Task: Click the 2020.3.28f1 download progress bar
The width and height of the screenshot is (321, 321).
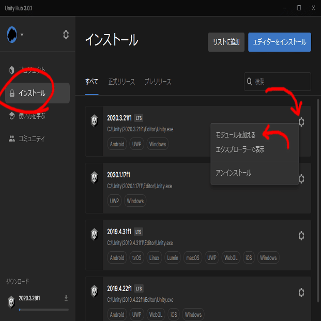Action: click(x=43, y=310)
